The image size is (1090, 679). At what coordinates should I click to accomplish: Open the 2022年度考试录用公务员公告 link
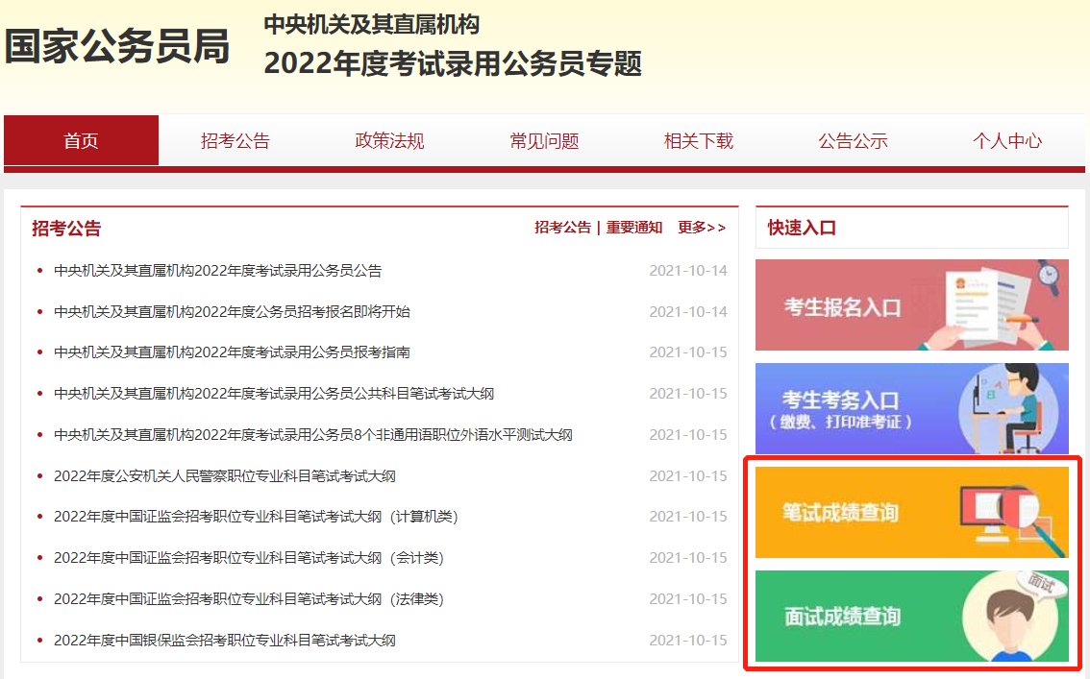[x=218, y=271]
